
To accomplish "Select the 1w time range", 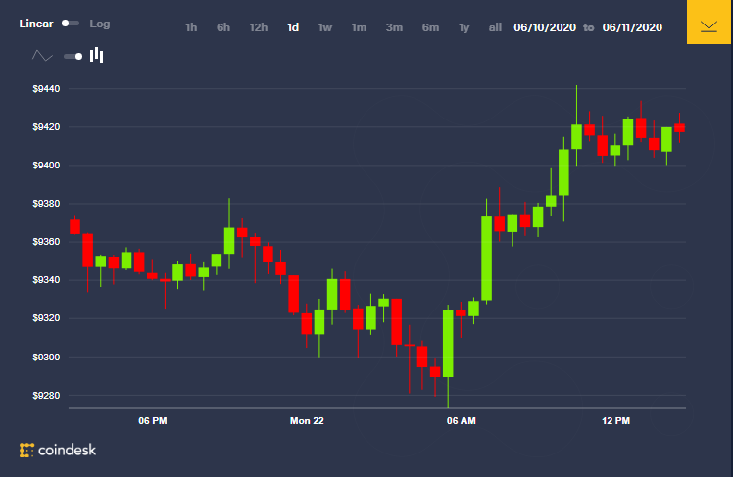I will (325, 27).
